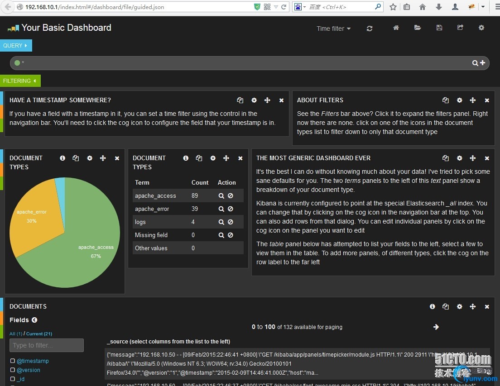The width and height of the screenshot is (500, 386).
Task: Check the _id field checkbox
Action: [13, 379]
